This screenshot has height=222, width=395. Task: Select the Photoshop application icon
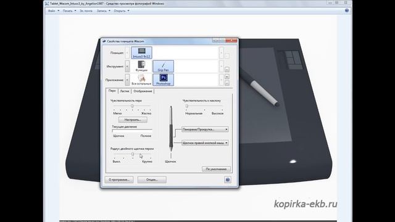163,80
